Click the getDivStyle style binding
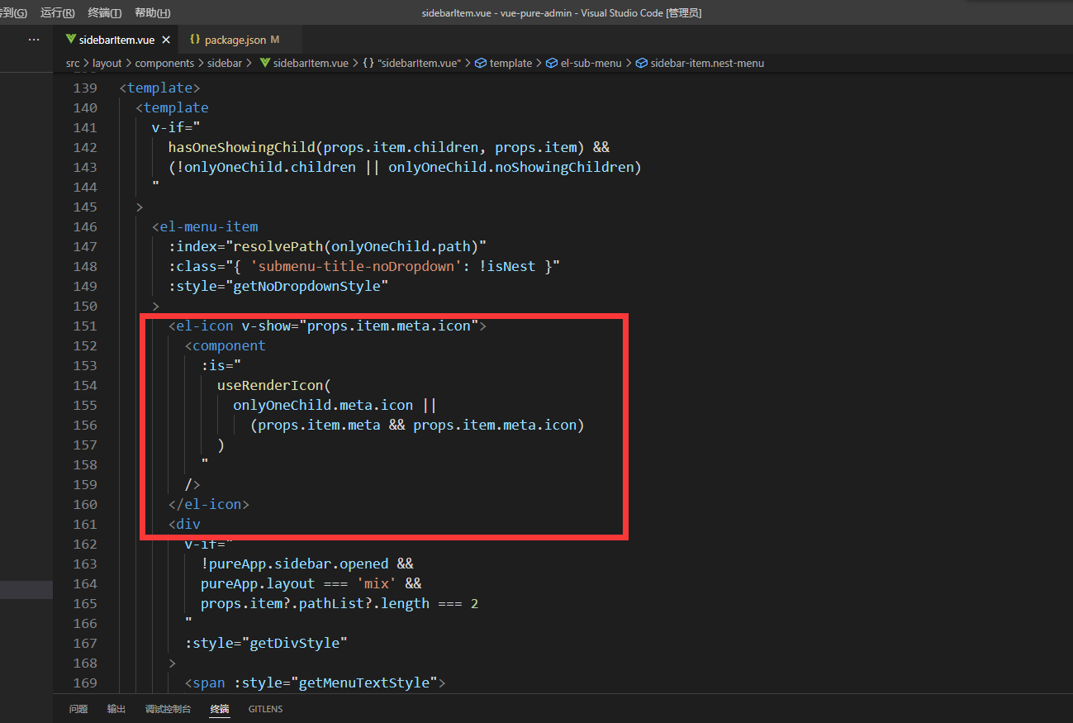The image size is (1073, 723). click(266, 643)
